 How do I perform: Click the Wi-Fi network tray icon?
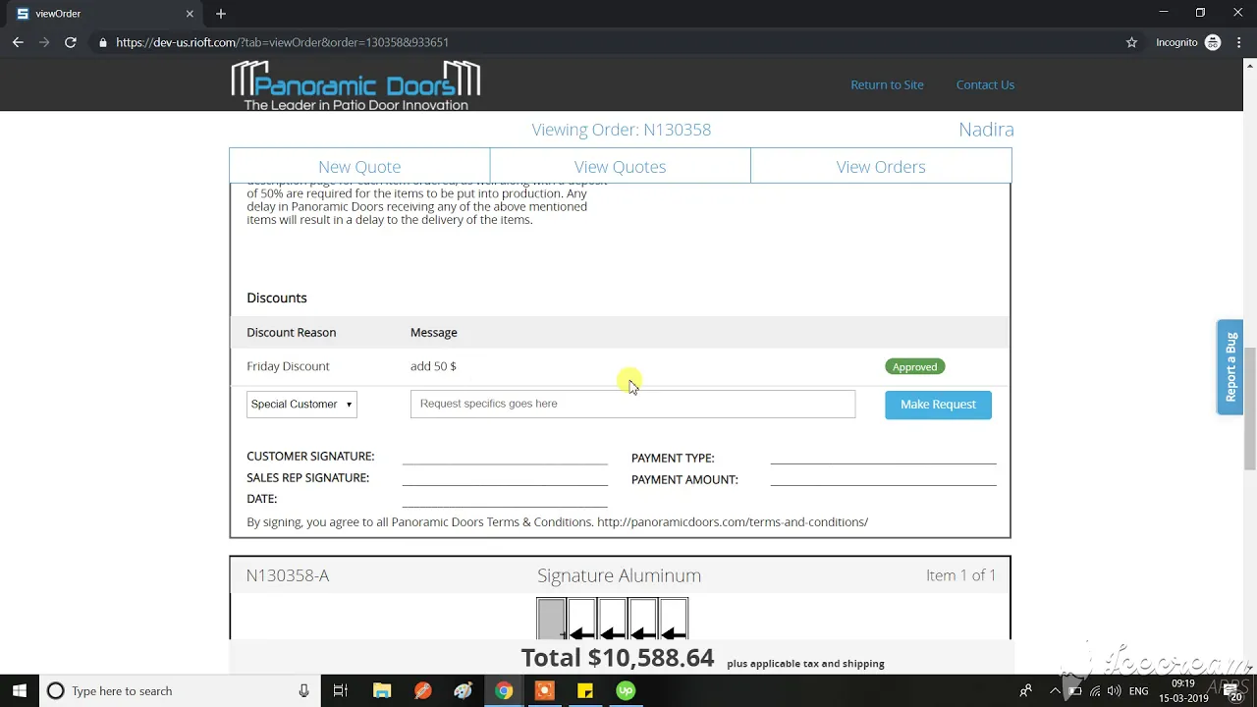1094,691
